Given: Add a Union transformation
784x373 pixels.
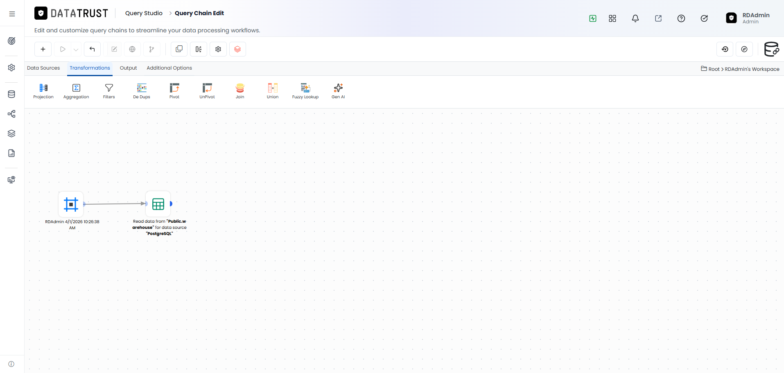Looking at the screenshot, I should coord(273,91).
